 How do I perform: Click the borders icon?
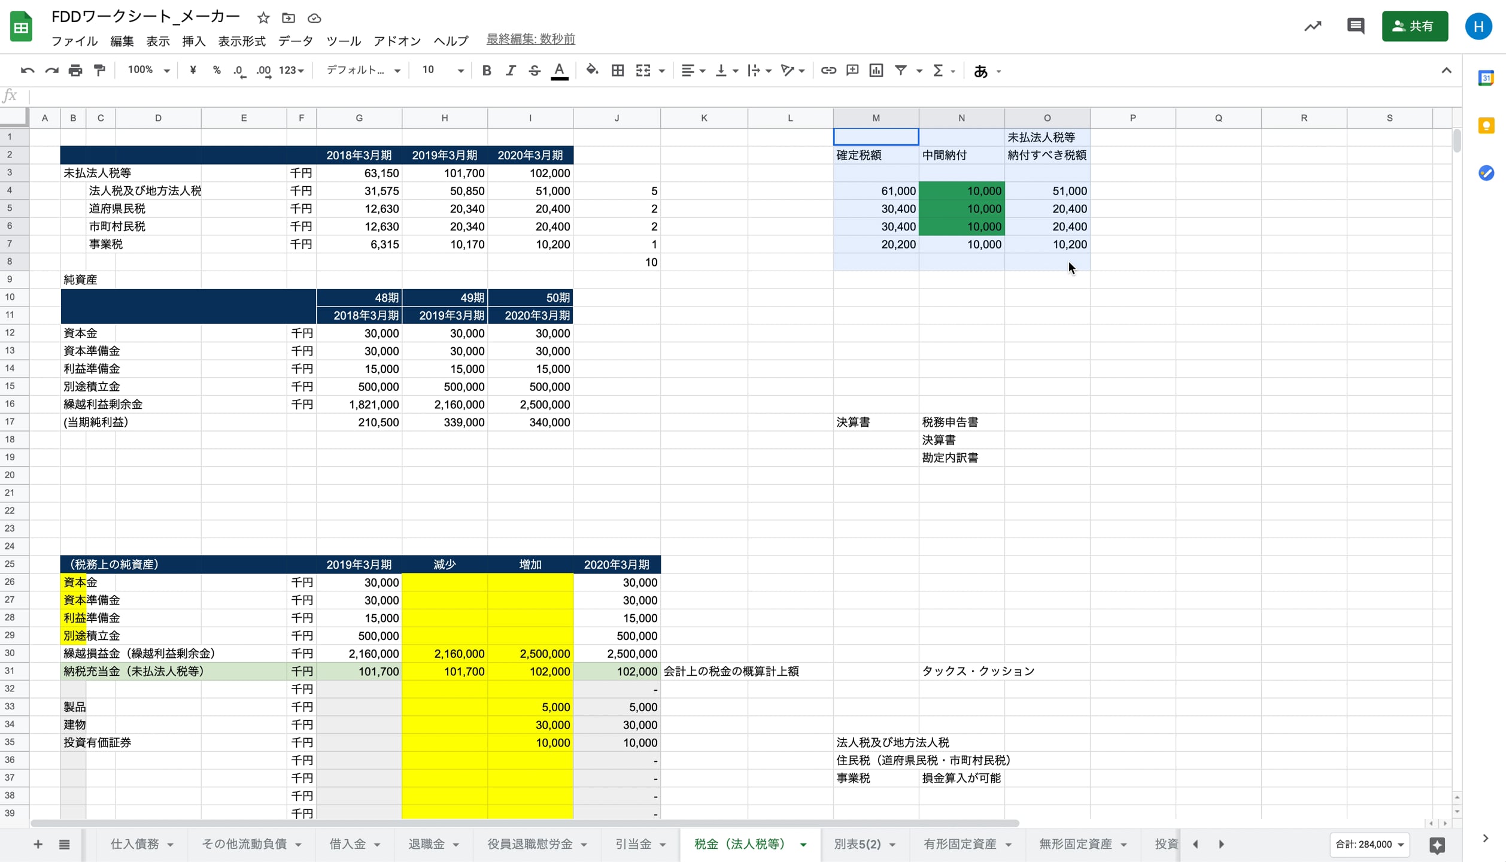617,71
